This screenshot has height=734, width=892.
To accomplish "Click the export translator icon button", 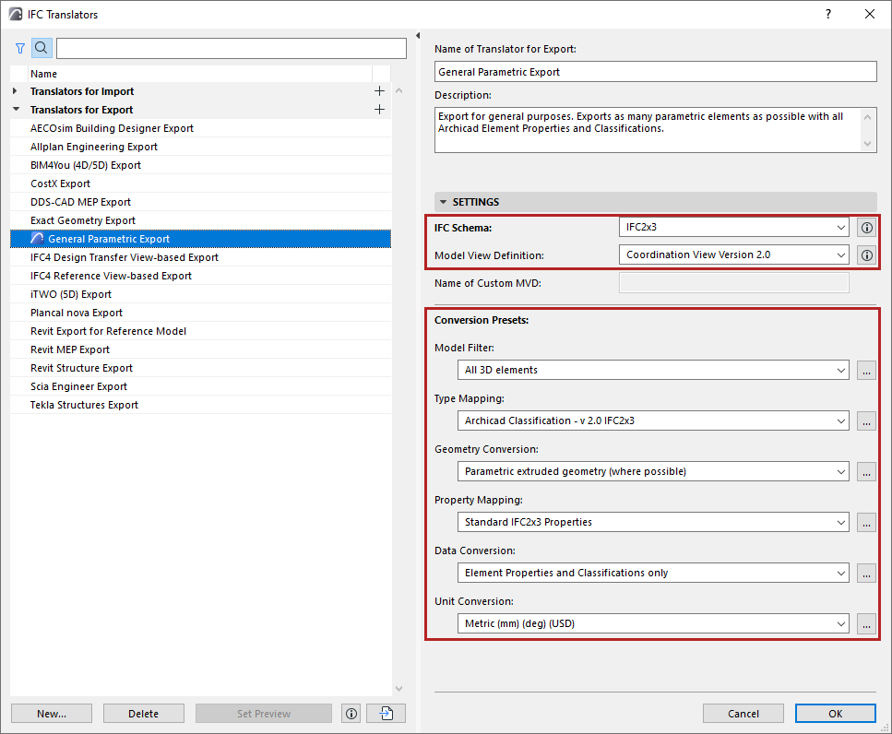I will tap(387, 714).
